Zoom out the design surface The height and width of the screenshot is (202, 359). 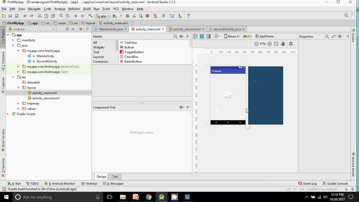[x=256, y=44]
